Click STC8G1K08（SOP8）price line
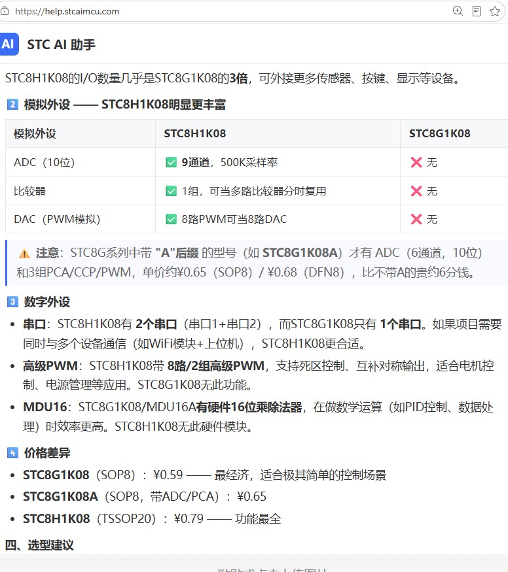 coord(204,475)
